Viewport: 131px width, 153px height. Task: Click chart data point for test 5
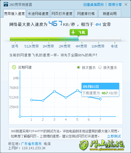click(x=77, y=90)
